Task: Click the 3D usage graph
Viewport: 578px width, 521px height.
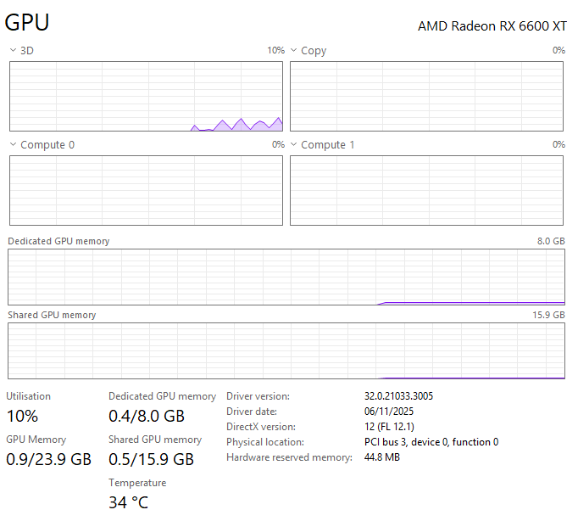Action: tap(146, 97)
